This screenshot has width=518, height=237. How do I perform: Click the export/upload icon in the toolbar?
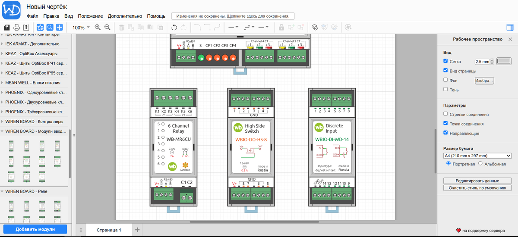[26, 27]
